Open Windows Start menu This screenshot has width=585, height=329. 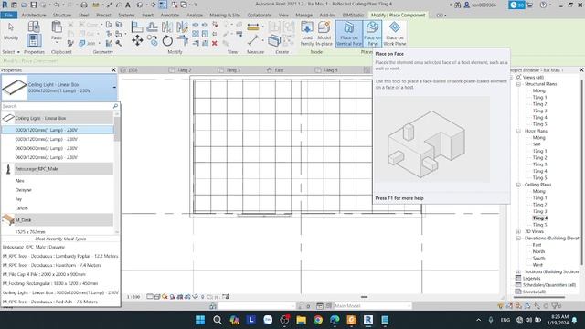pyautogui.click(x=200, y=320)
